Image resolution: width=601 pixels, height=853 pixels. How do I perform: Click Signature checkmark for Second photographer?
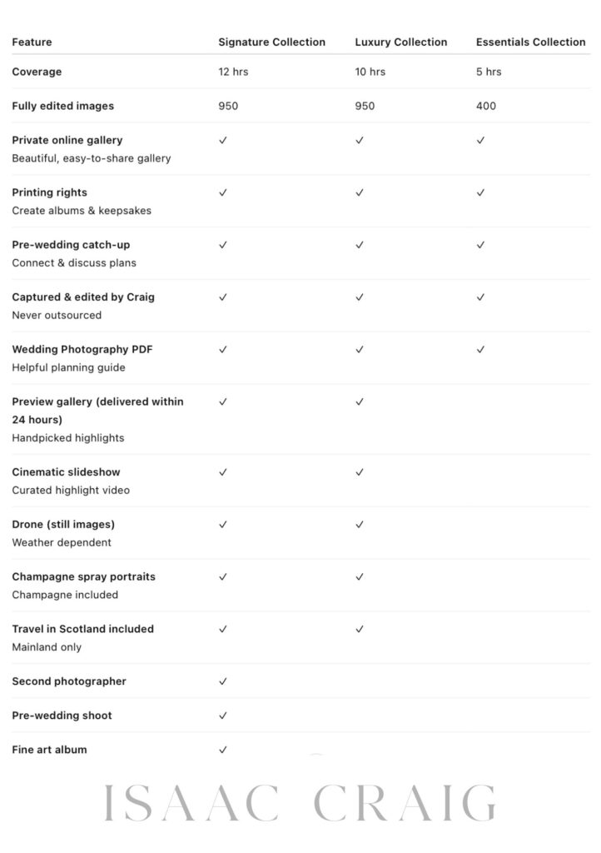[223, 681]
